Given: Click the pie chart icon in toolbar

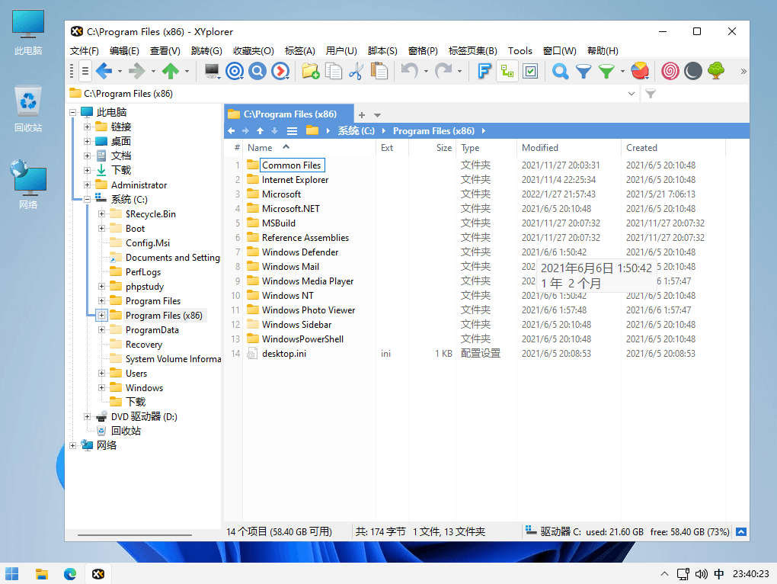Looking at the screenshot, I should pyautogui.click(x=640, y=72).
